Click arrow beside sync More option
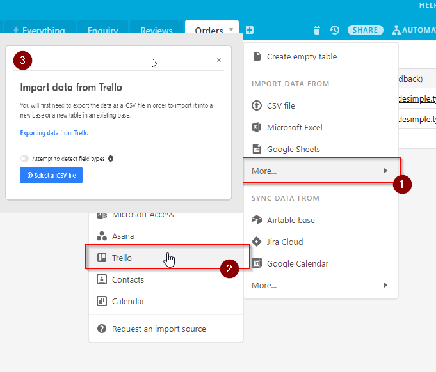 385,285
